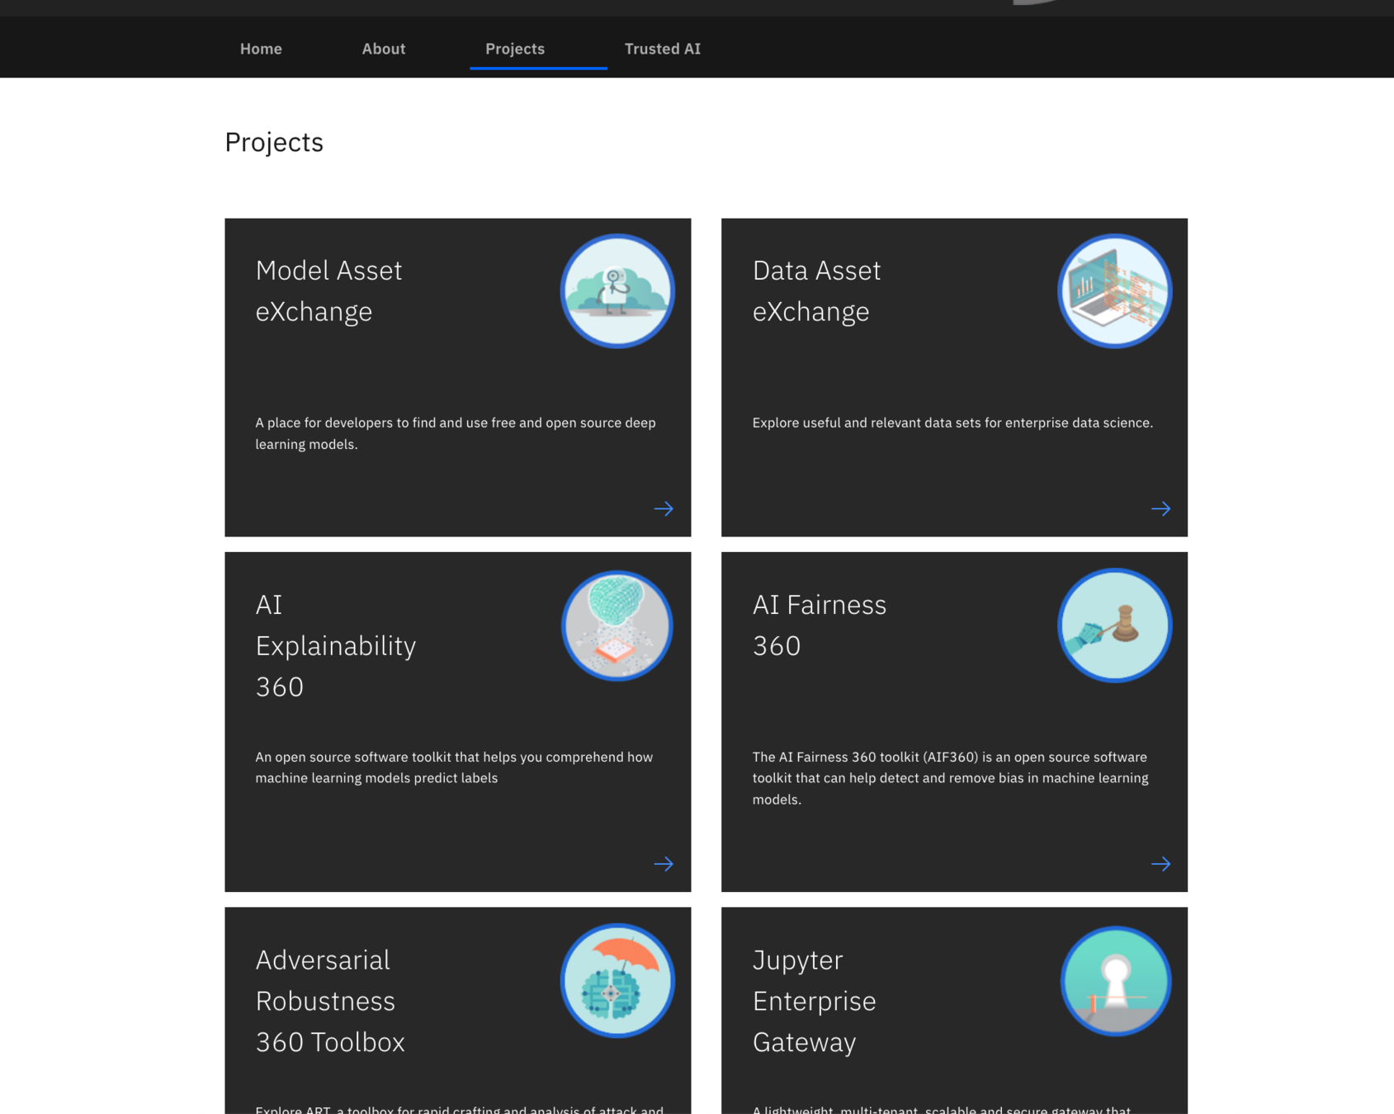This screenshot has width=1394, height=1114.
Task: Follow the arrow on Data Asset eXchange card
Action: 1160,508
